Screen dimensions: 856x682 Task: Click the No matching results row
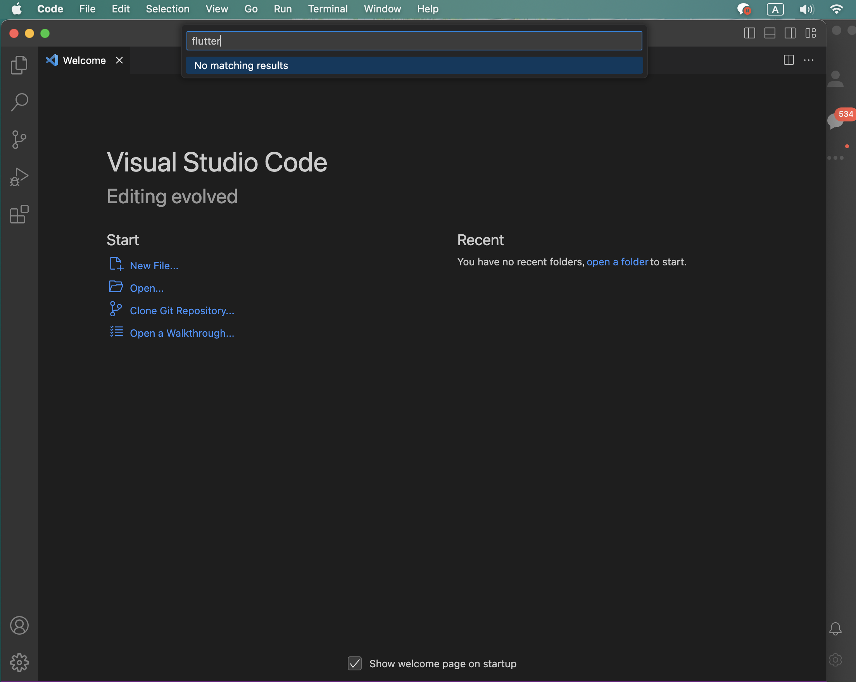(414, 66)
